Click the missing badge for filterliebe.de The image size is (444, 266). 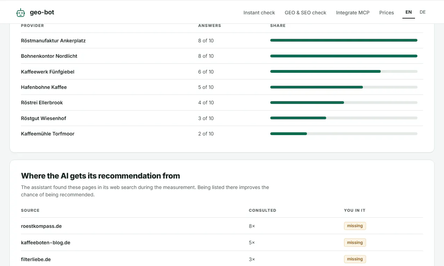[355, 259]
